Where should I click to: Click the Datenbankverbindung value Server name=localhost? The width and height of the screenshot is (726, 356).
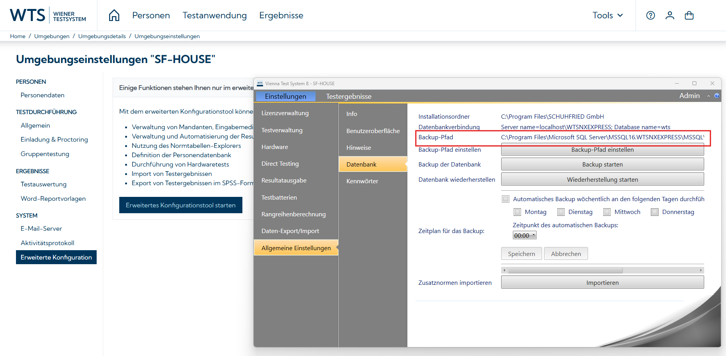pos(586,127)
